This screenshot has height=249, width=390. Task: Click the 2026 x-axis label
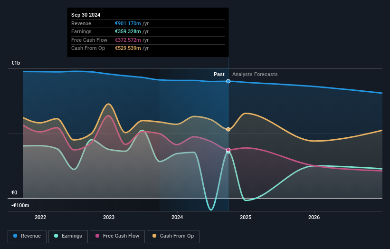(x=314, y=217)
